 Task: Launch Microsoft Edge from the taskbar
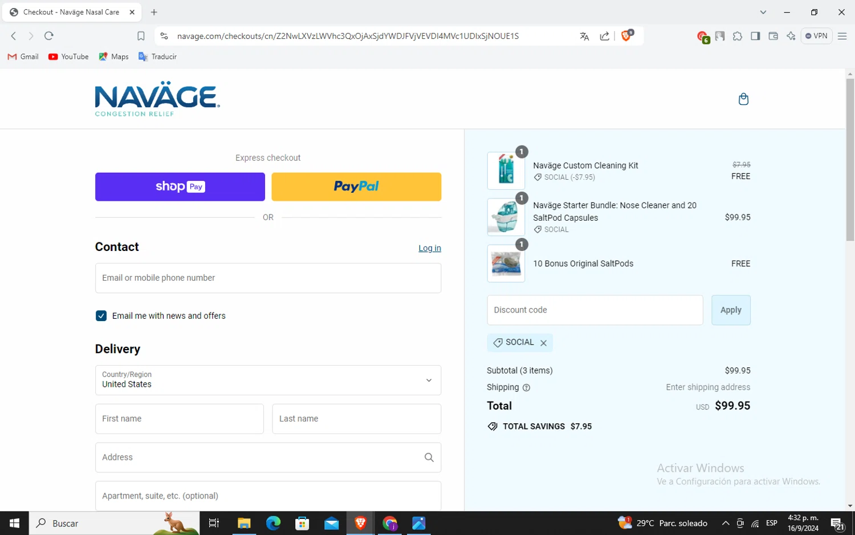273,523
